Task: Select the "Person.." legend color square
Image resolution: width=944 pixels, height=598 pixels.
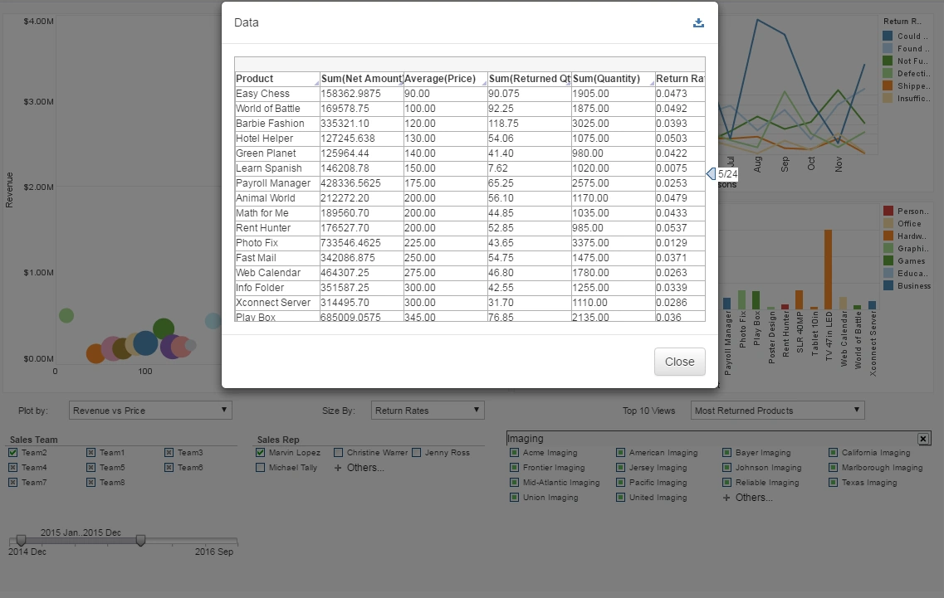Action: pos(888,211)
